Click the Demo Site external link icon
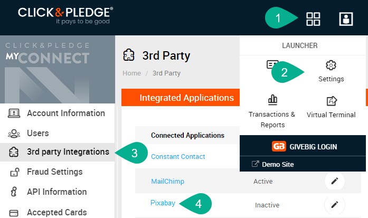The height and width of the screenshot is (218, 368). (x=255, y=164)
